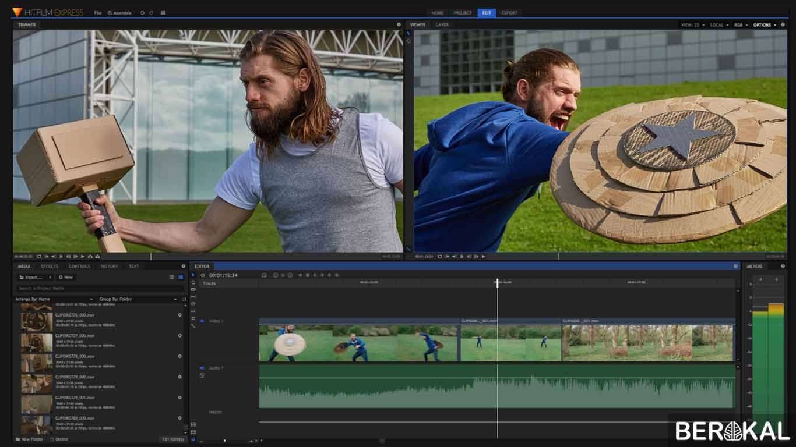
Task: Click the editor timecode 00:01:15:24
Action: [x=223, y=275]
